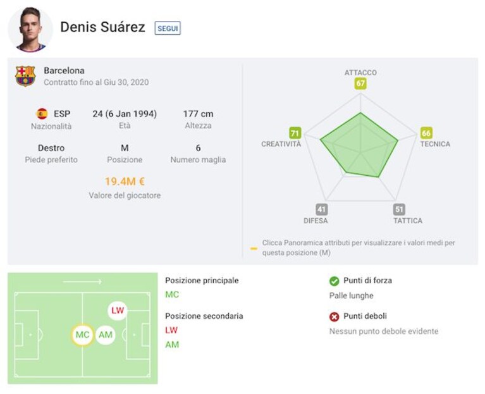
Task: Click the SEGUI follow button
Action: click(168, 28)
